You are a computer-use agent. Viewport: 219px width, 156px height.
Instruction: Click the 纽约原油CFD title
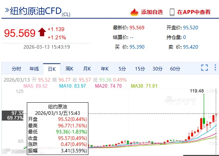pos(36,11)
